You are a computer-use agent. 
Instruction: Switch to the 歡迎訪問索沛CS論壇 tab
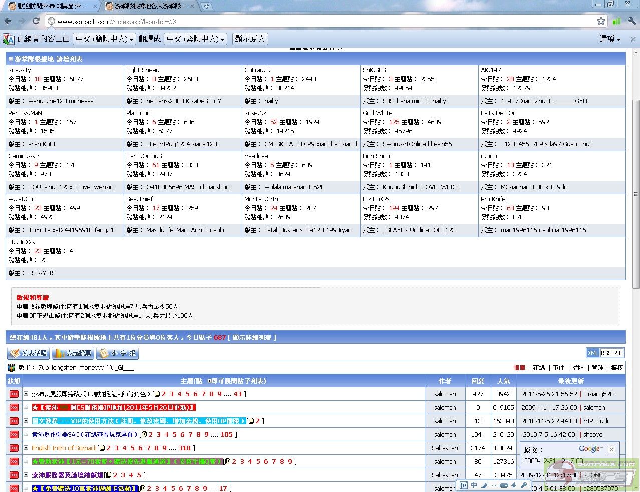click(x=50, y=6)
